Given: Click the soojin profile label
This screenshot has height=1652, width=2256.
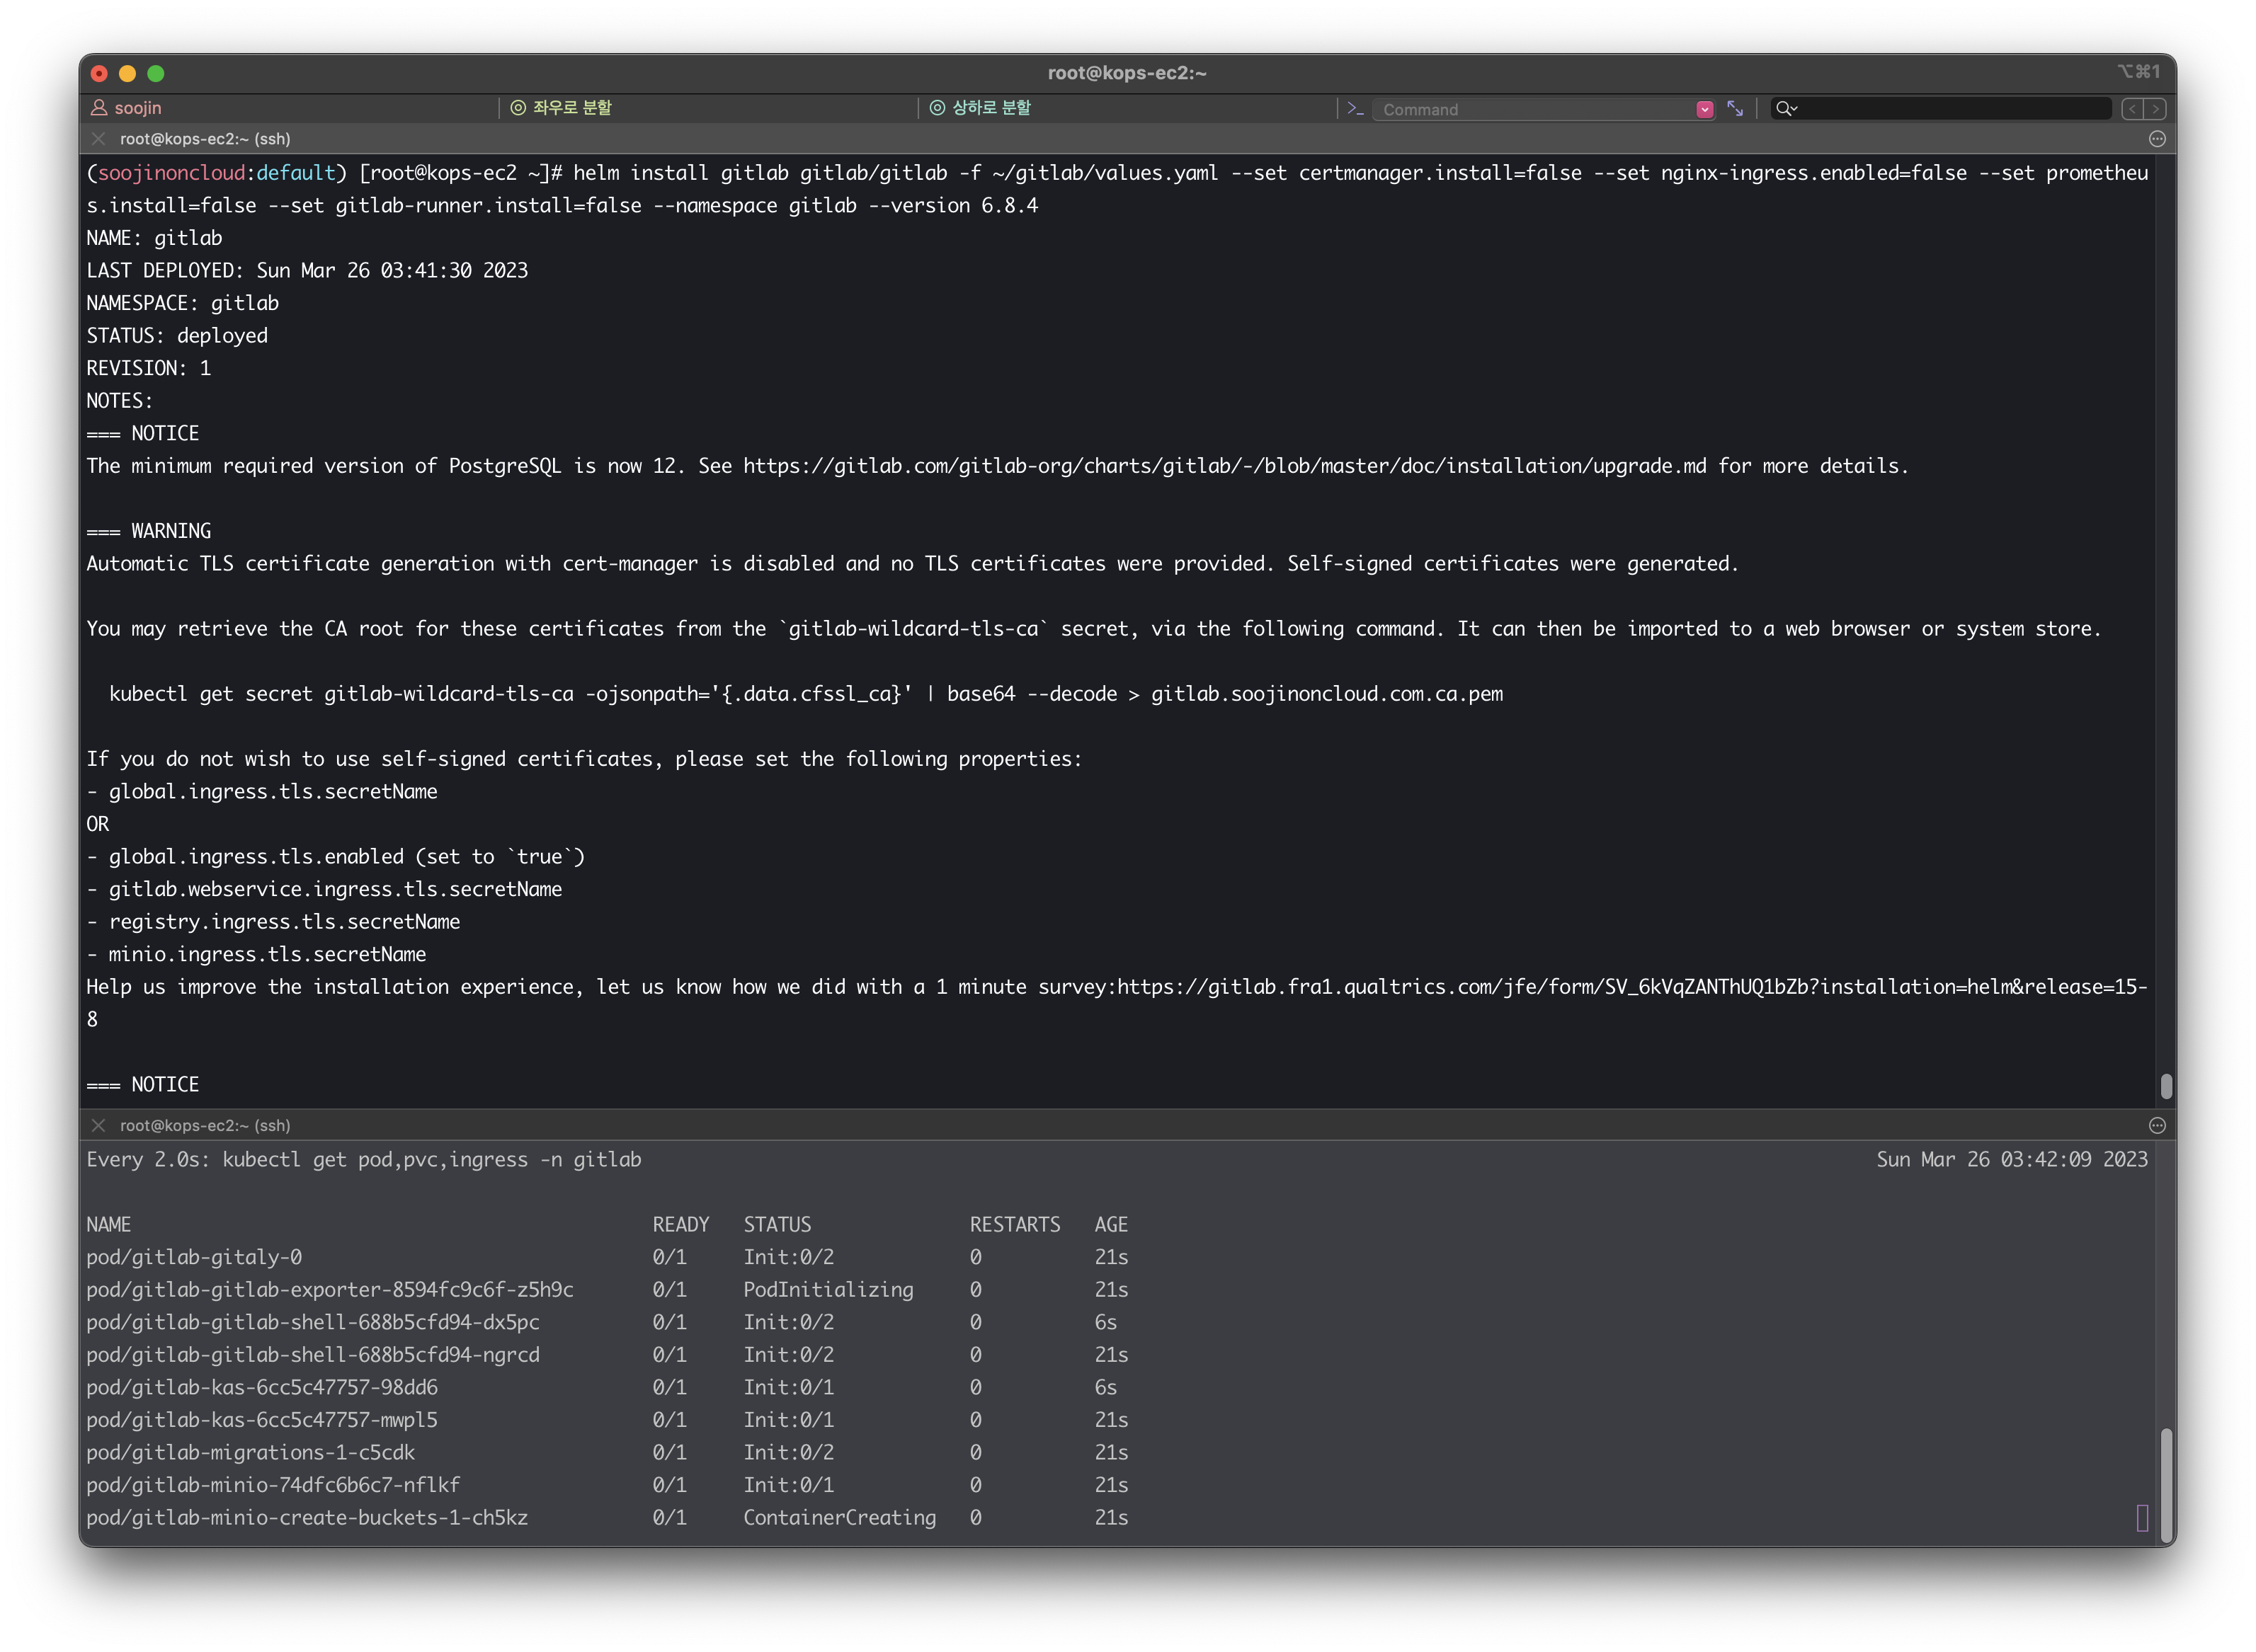Looking at the screenshot, I should point(137,107).
